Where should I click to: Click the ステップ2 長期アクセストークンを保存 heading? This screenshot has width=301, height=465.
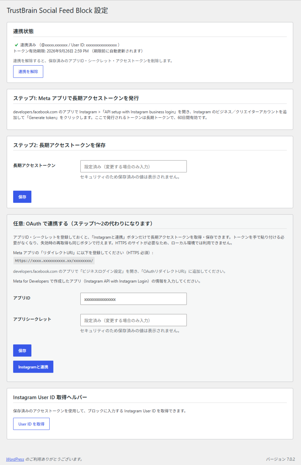(59, 145)
